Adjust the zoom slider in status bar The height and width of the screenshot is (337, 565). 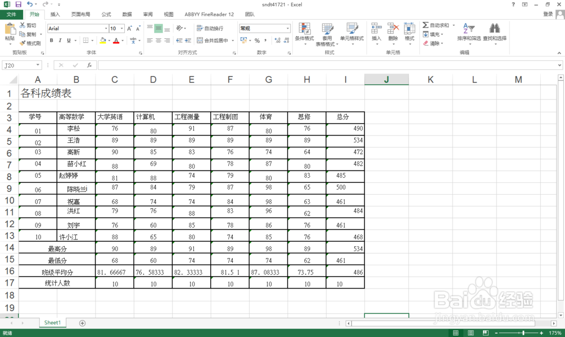click(x=523, y=333)
